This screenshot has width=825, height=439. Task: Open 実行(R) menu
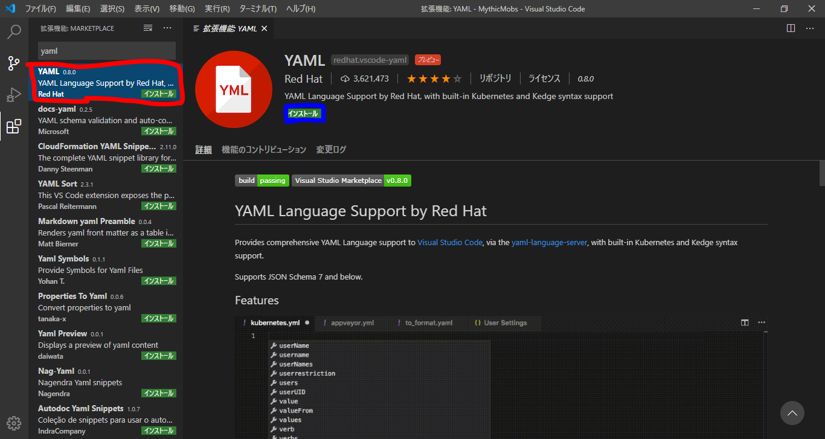point(217,9)
